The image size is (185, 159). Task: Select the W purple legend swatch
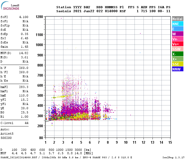[x=178, y=34]
